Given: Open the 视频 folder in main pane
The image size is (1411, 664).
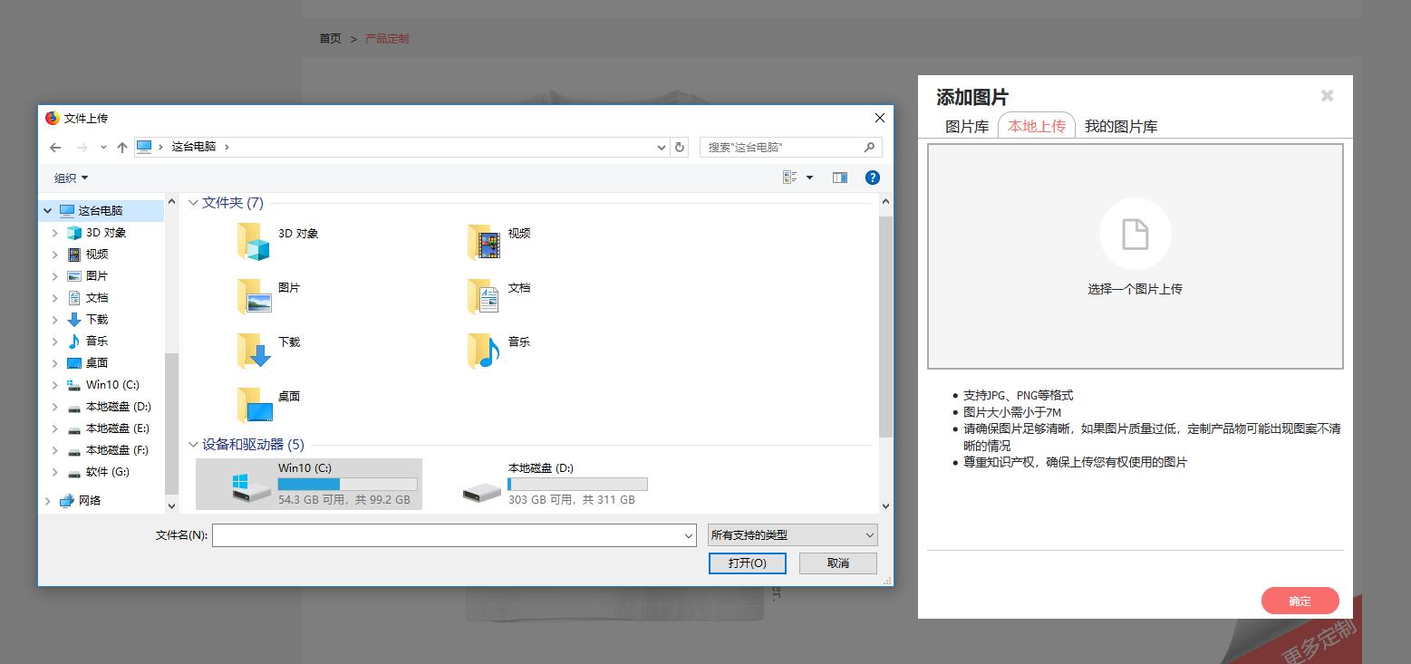Looking at the screenshot, I should click(484, 242).
